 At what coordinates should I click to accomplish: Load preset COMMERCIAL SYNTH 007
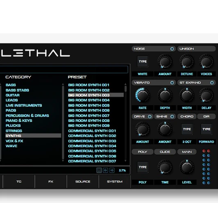[x=92, y=161]
